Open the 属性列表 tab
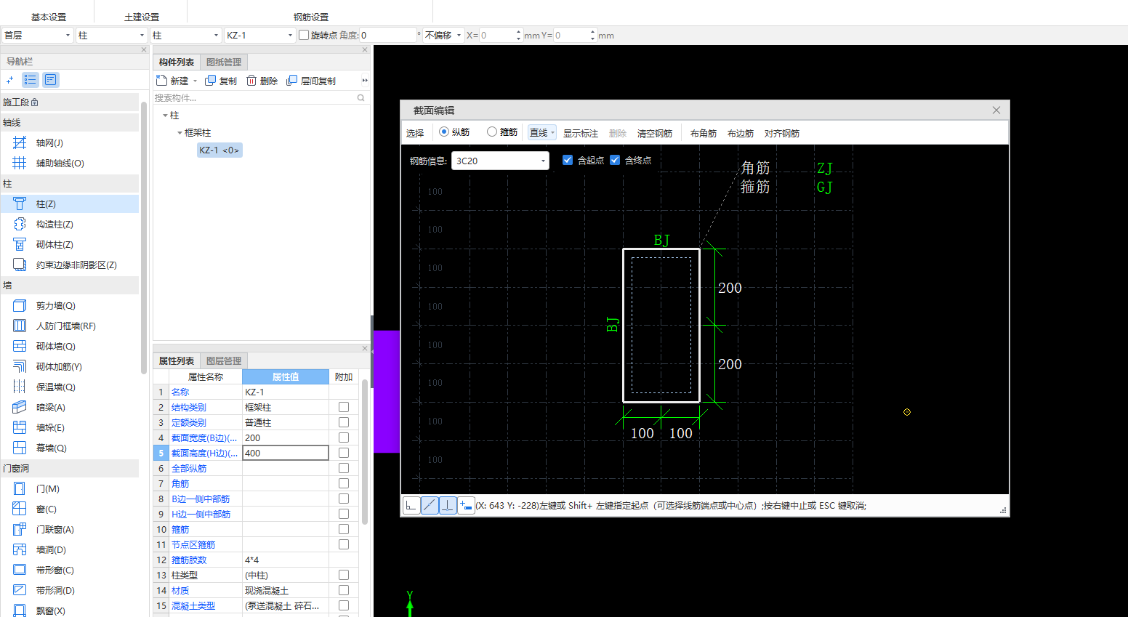The image size is (1128, 617). pyautogui.click(x=177, y=361)
